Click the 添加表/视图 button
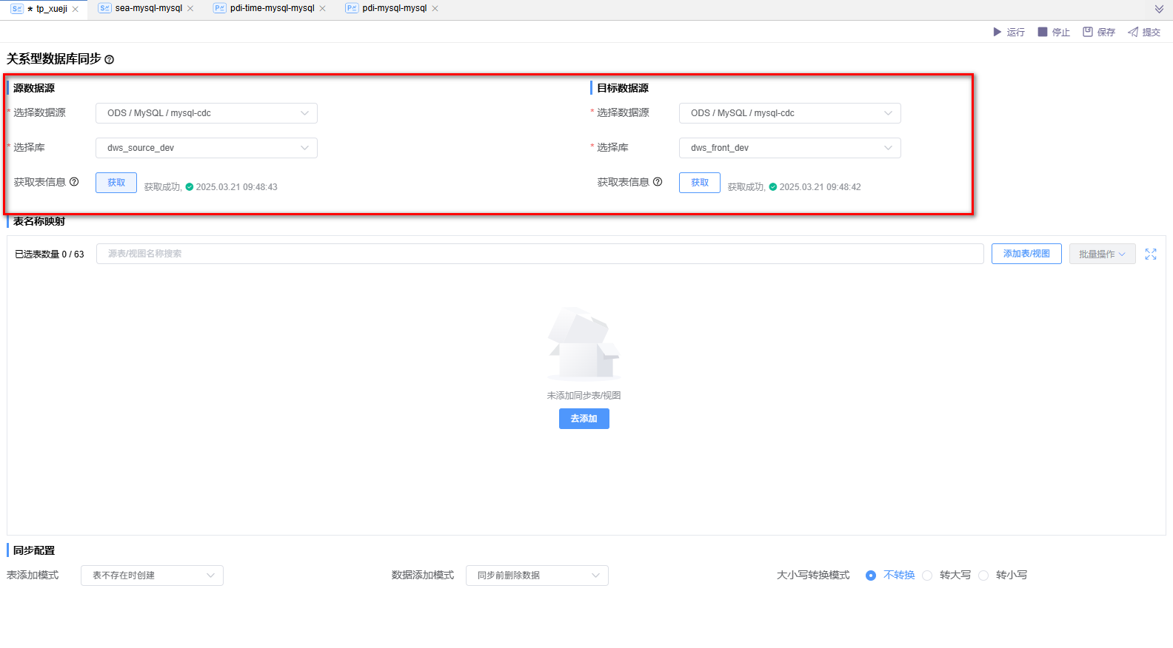The image size is (1173, 648). click(1026, 254)
